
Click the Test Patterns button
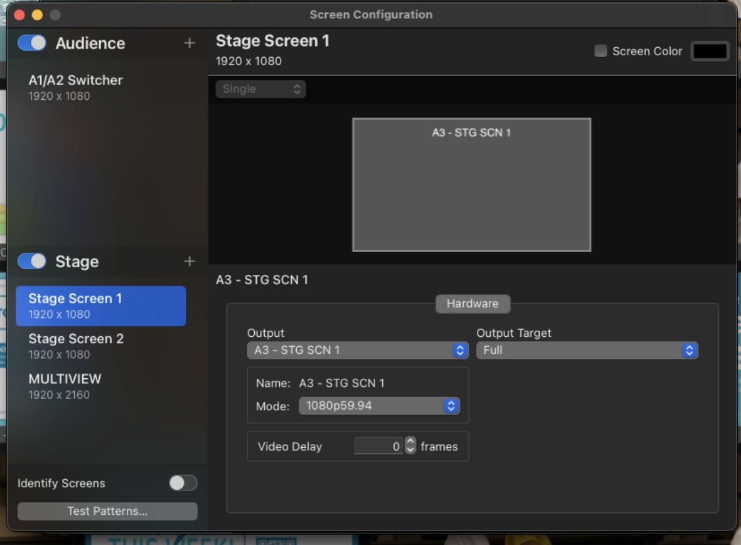[107, 511]
